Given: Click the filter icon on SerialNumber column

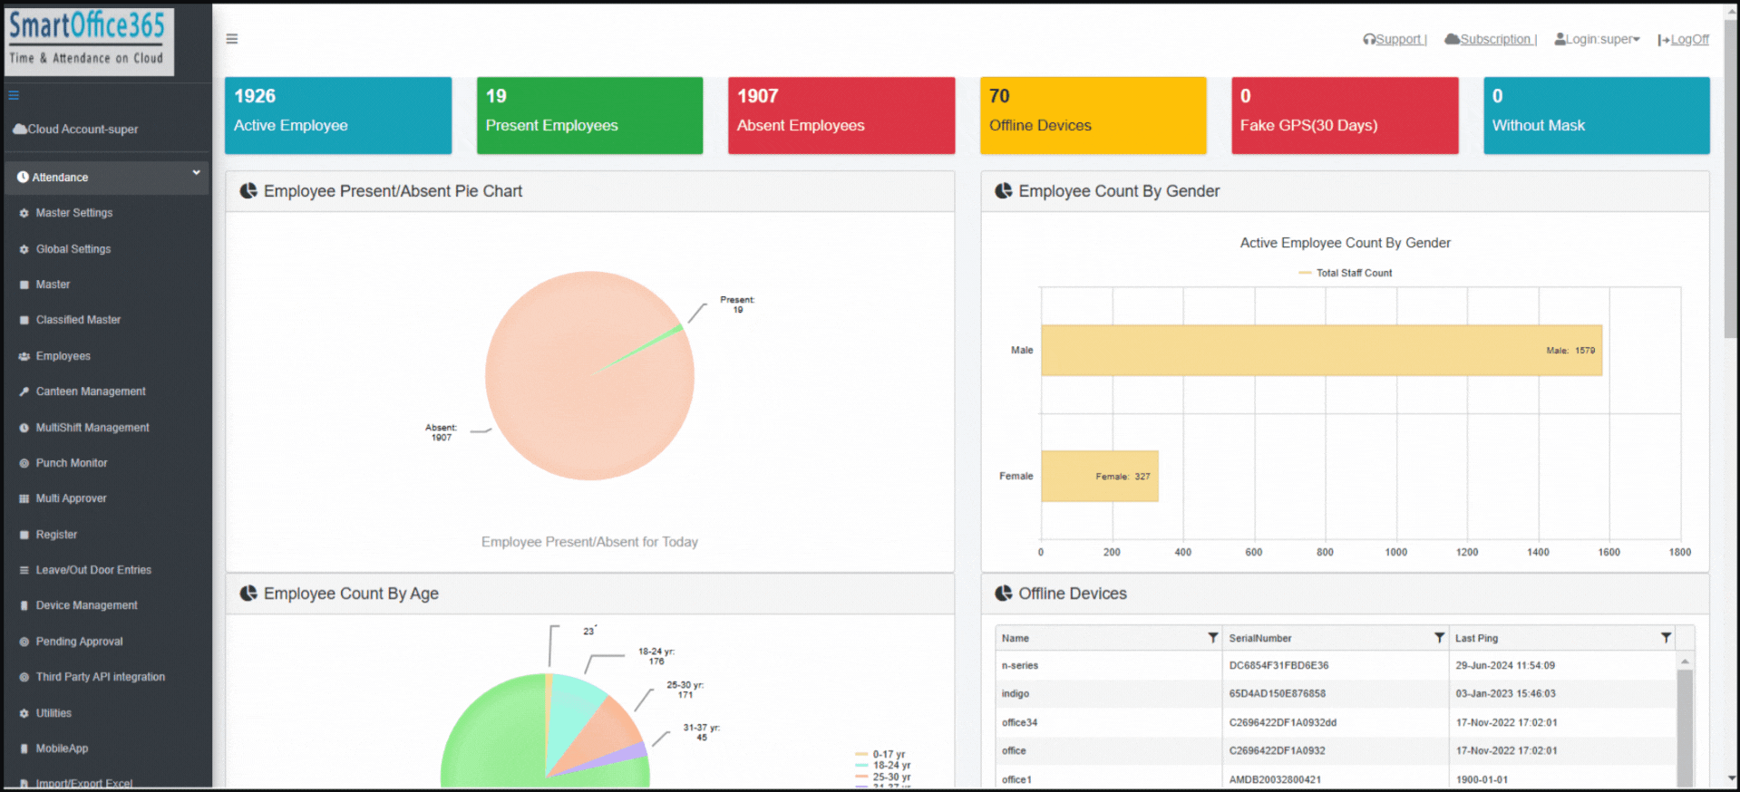Looking at the screenshot, I should point(1439,638).
